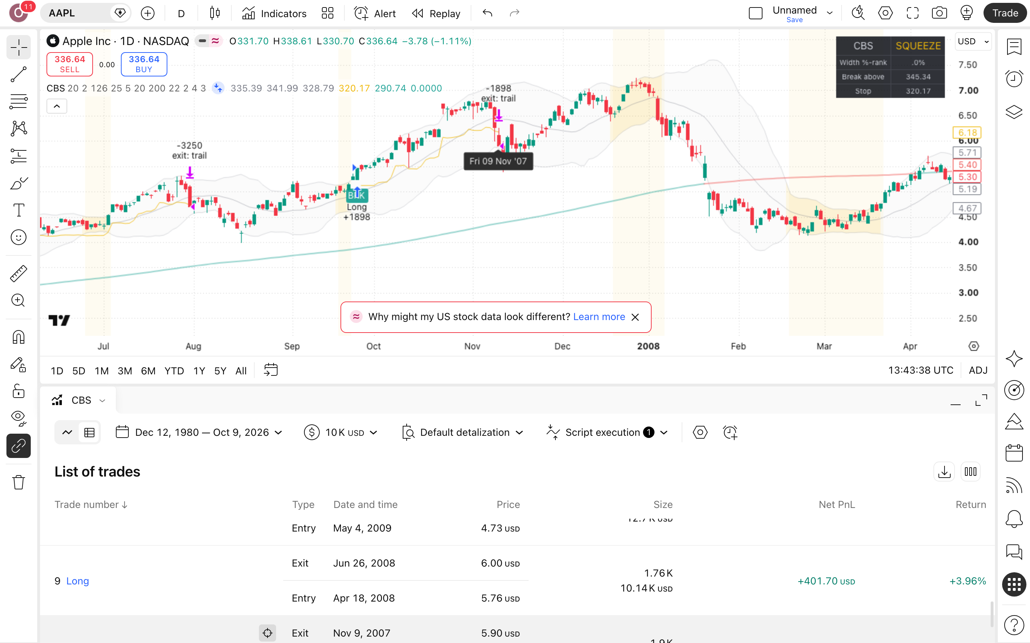Open the emoji icons tool
The width and height of the screenshot is (1030, 643).
point(19,237)
